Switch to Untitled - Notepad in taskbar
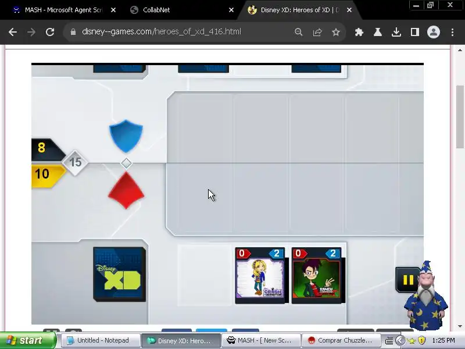465x349 pixels. 100,340
